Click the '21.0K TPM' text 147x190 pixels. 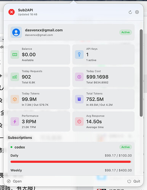pyautogui.click(x=29, y=127)
